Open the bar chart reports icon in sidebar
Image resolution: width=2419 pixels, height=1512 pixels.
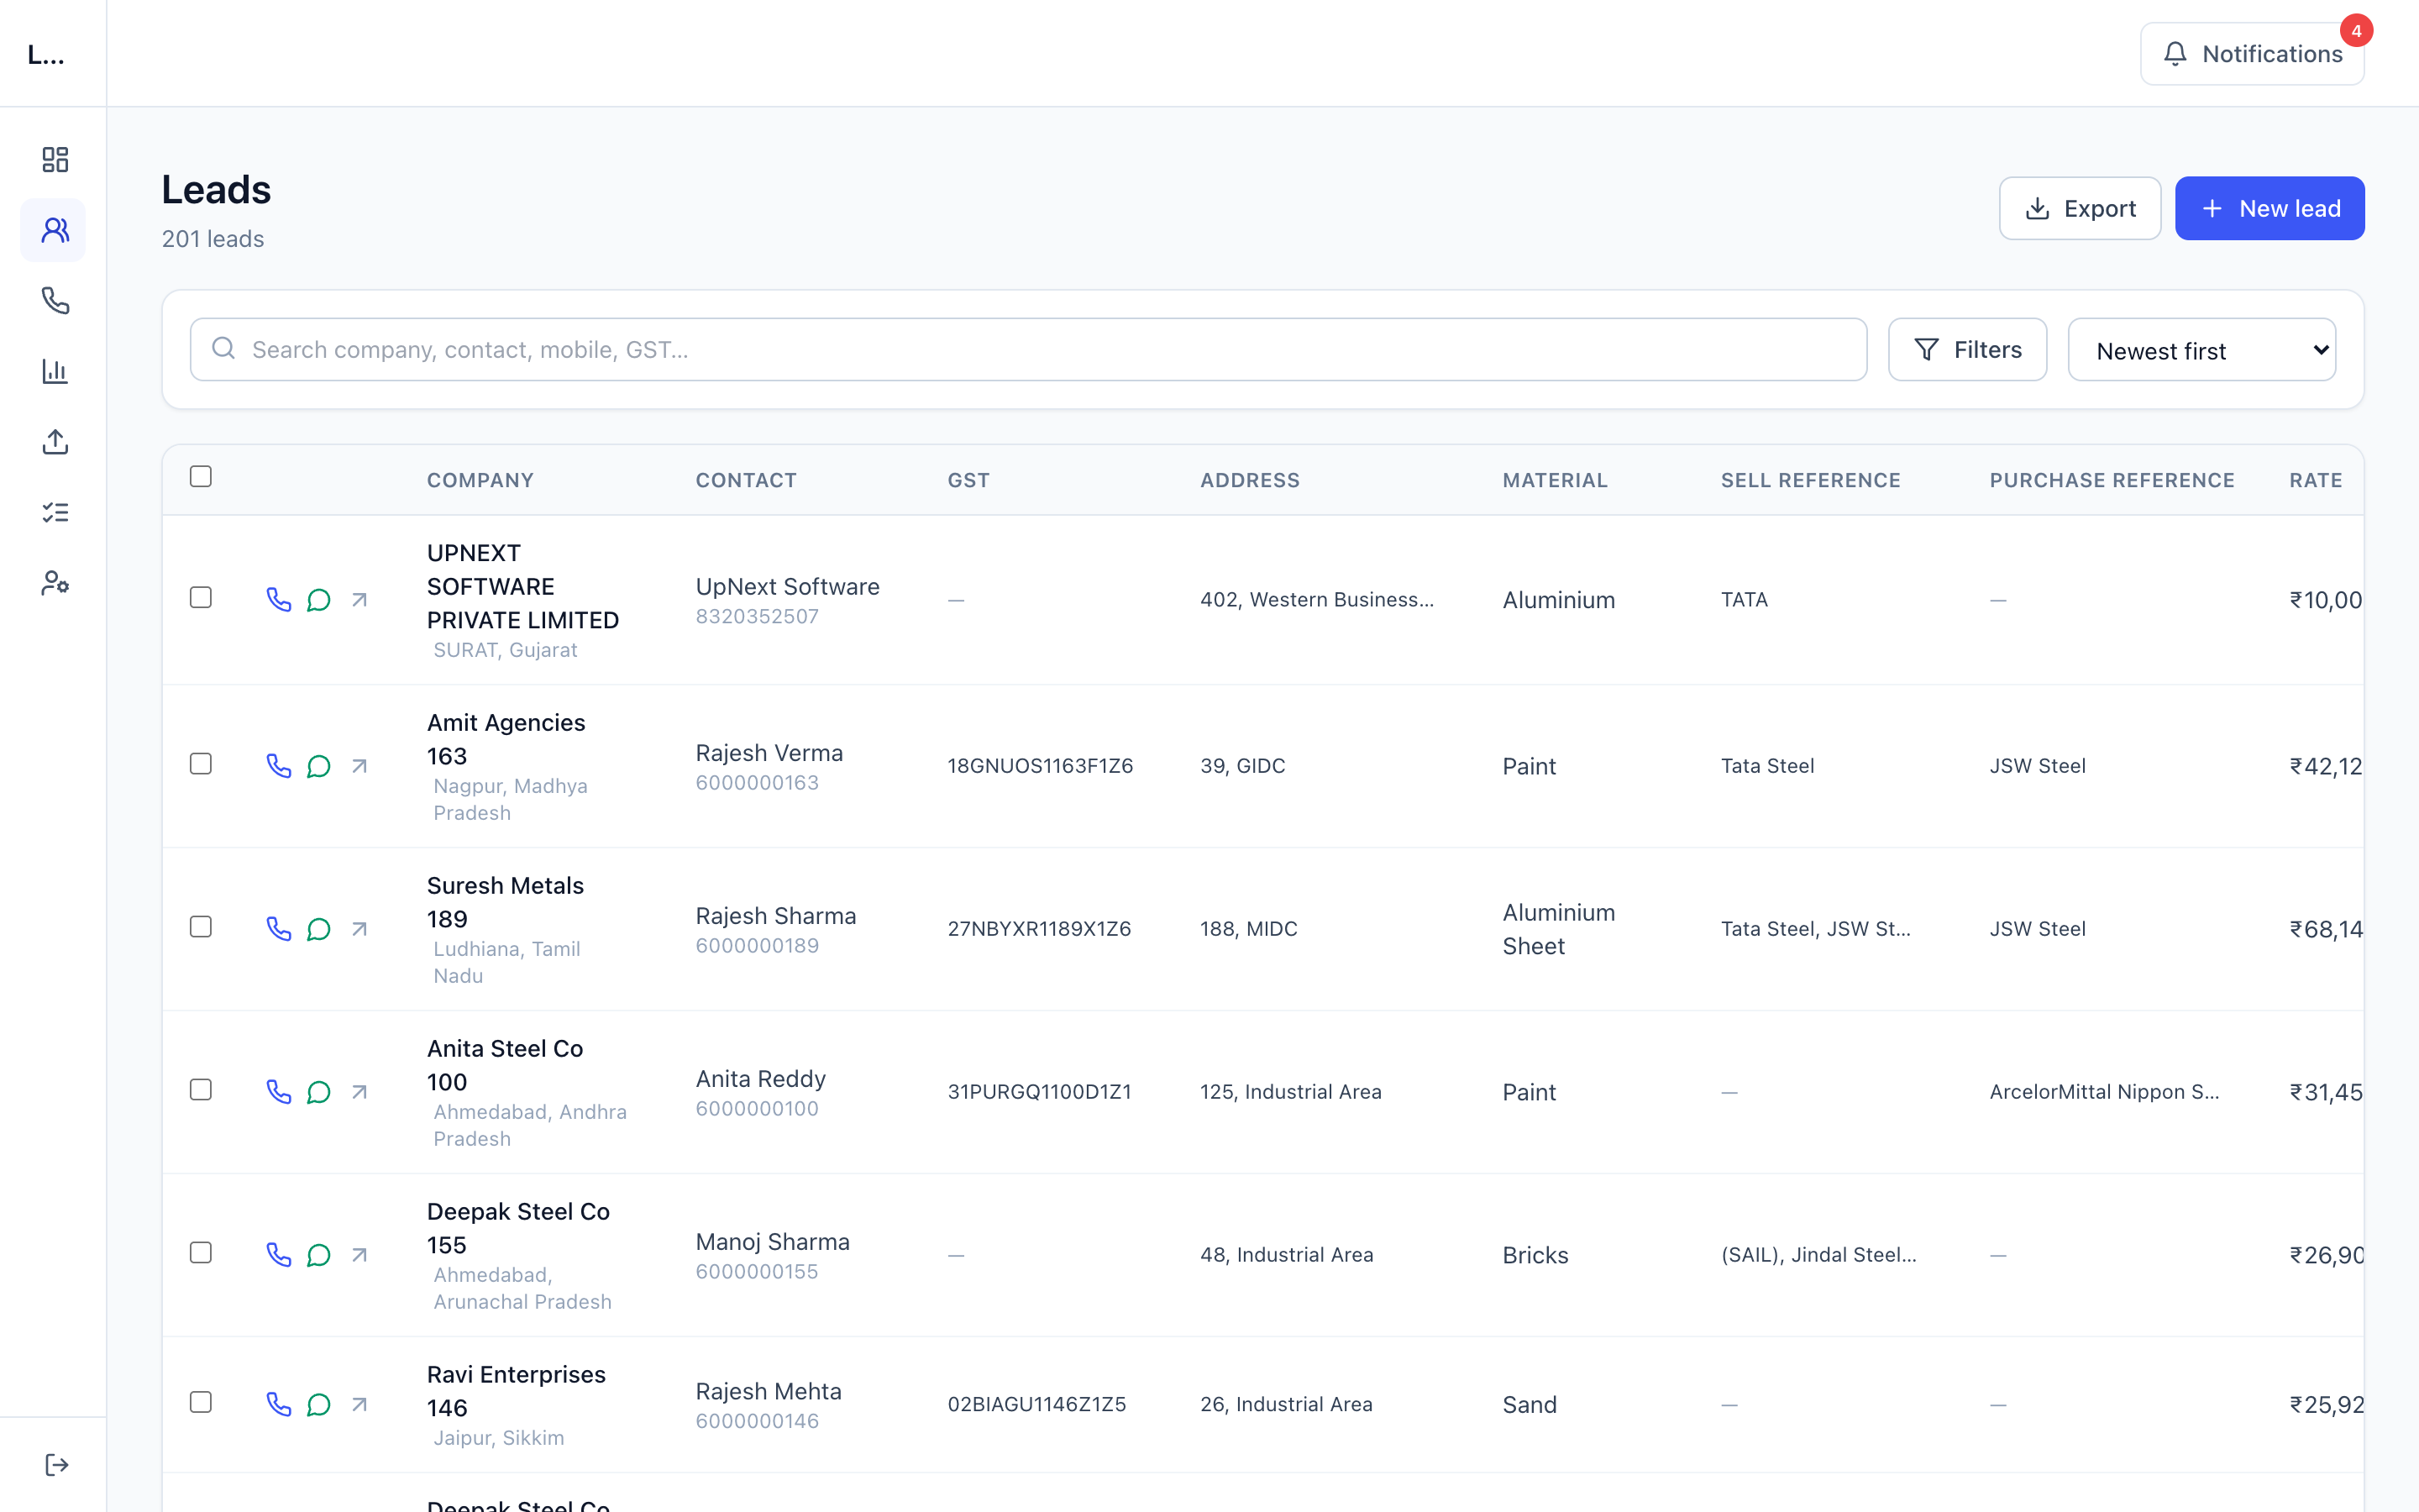coord(55,371)
